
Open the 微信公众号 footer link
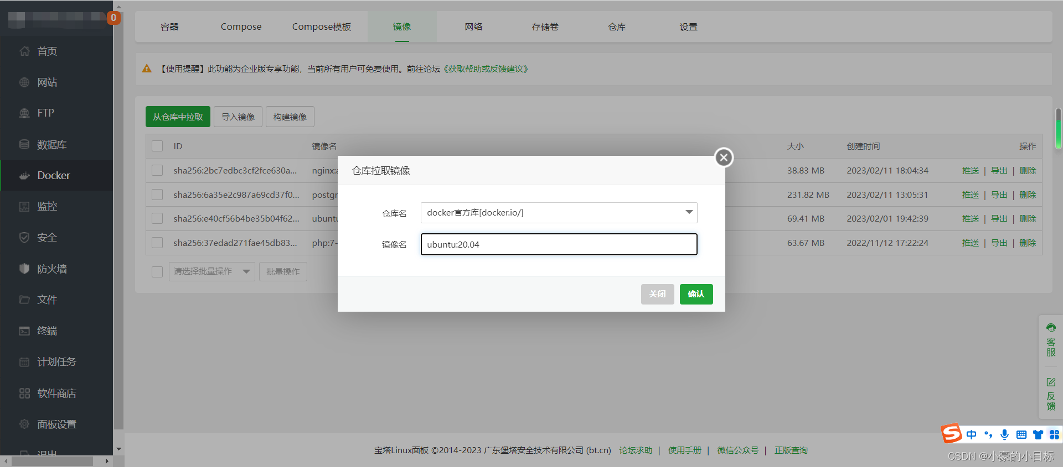coord(738,450)
